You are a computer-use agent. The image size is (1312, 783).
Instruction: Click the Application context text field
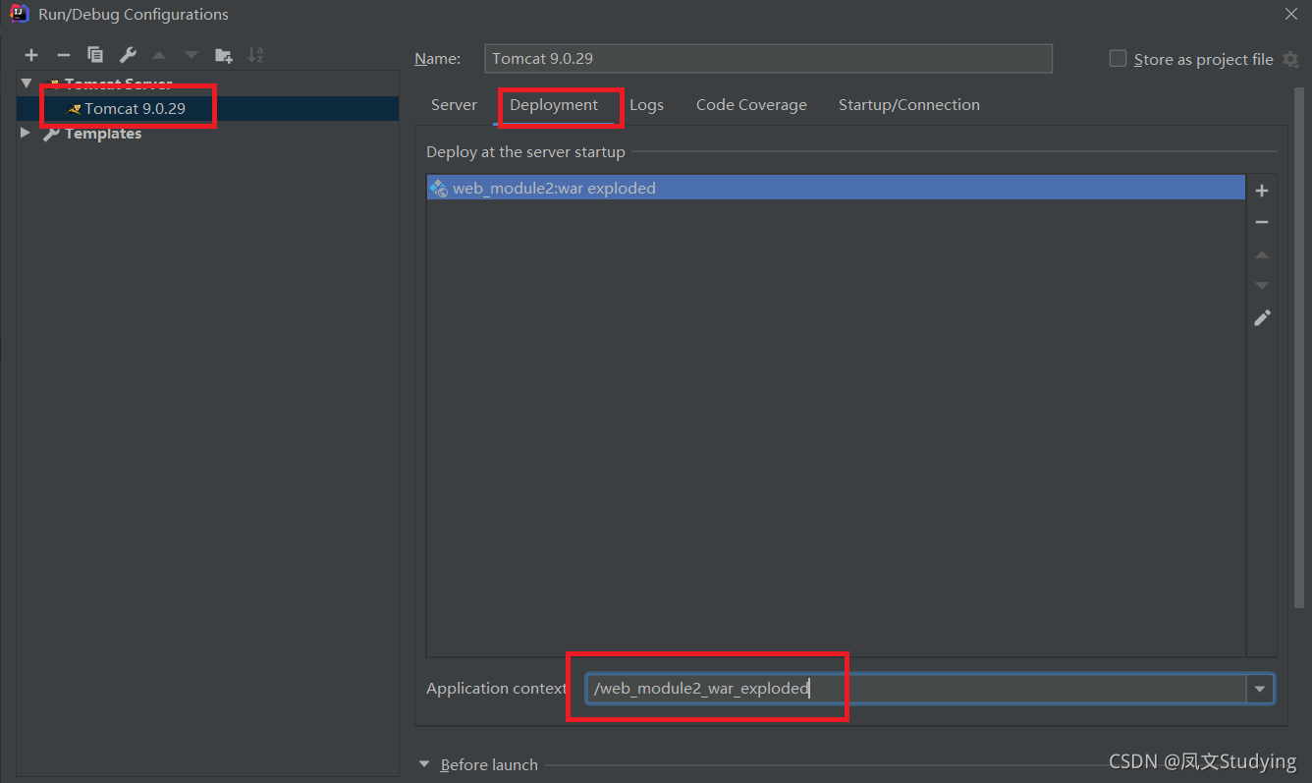point(916,689)
